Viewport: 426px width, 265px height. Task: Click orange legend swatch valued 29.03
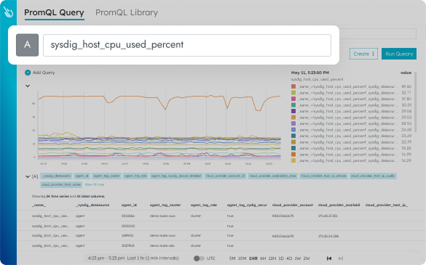point(293,118)
